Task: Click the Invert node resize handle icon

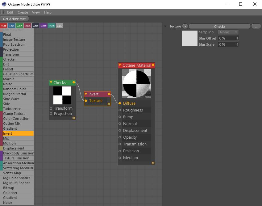Action: click(109, 104)
